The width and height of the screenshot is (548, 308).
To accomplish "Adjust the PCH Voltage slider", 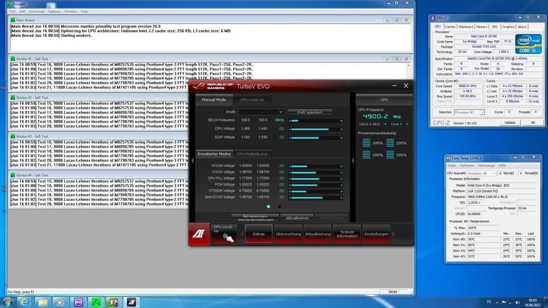I will 316,185.
